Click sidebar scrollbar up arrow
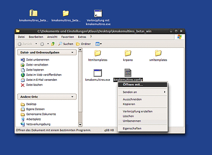This screenshot has width=212, height=155. tap(80, 50)
